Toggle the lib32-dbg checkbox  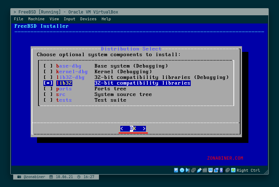48,78
